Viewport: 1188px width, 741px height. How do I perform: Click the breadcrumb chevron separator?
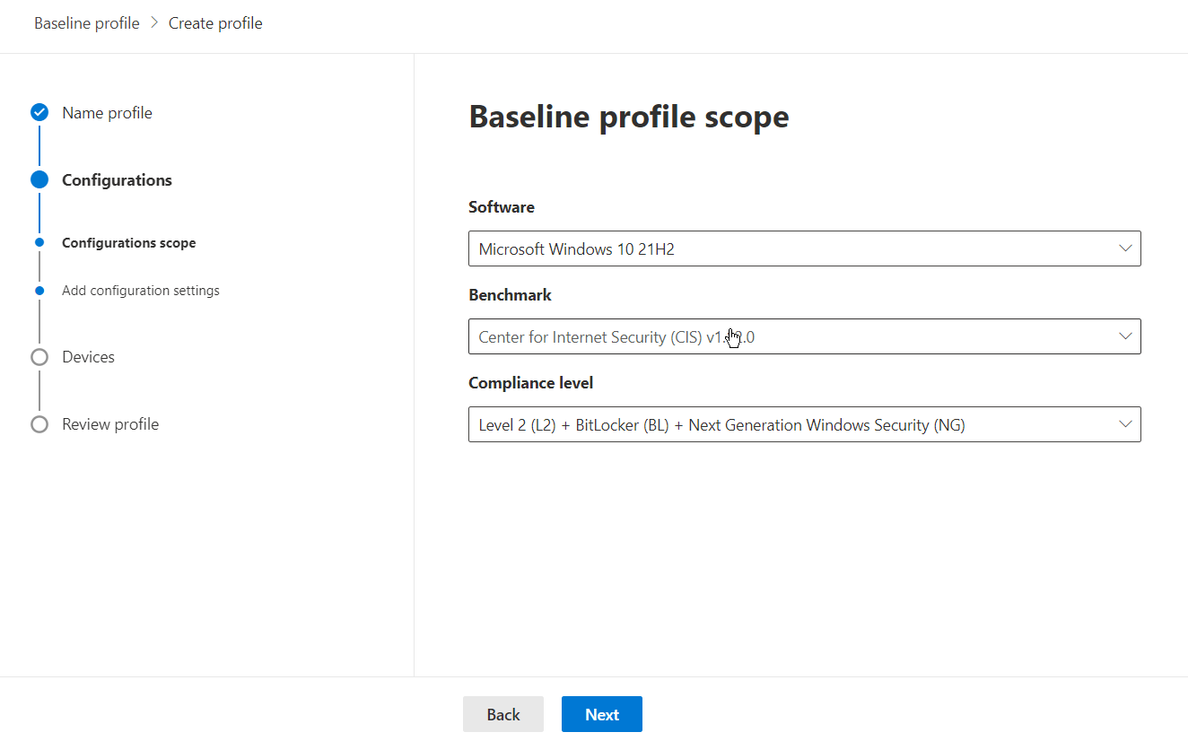tap(153, 23)
